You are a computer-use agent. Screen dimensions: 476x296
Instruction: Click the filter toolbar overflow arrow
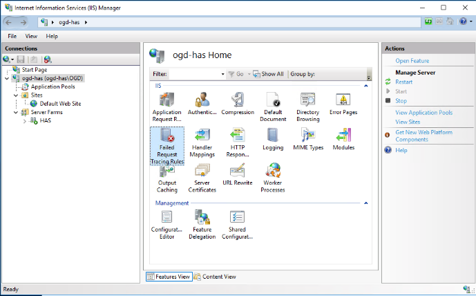369,77
